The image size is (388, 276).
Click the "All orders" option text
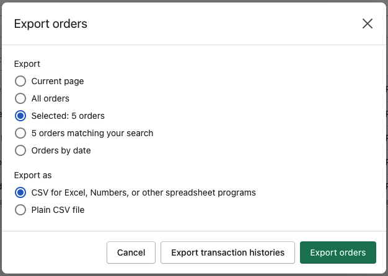pos(50,98)
